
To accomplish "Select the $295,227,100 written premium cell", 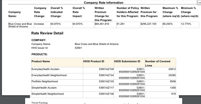I will [148, 24].
